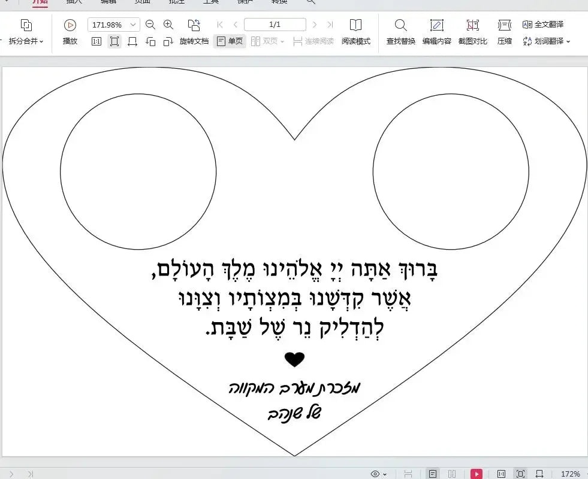The image size is (588, 479).
Task: Toggle 连续阅读 continuous reading
Action: (x=313, y=41)
